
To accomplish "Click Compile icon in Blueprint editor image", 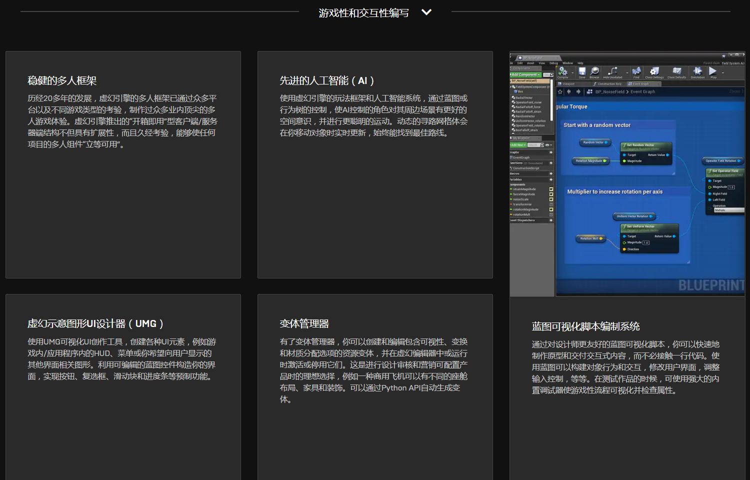I will coord(562,71).
